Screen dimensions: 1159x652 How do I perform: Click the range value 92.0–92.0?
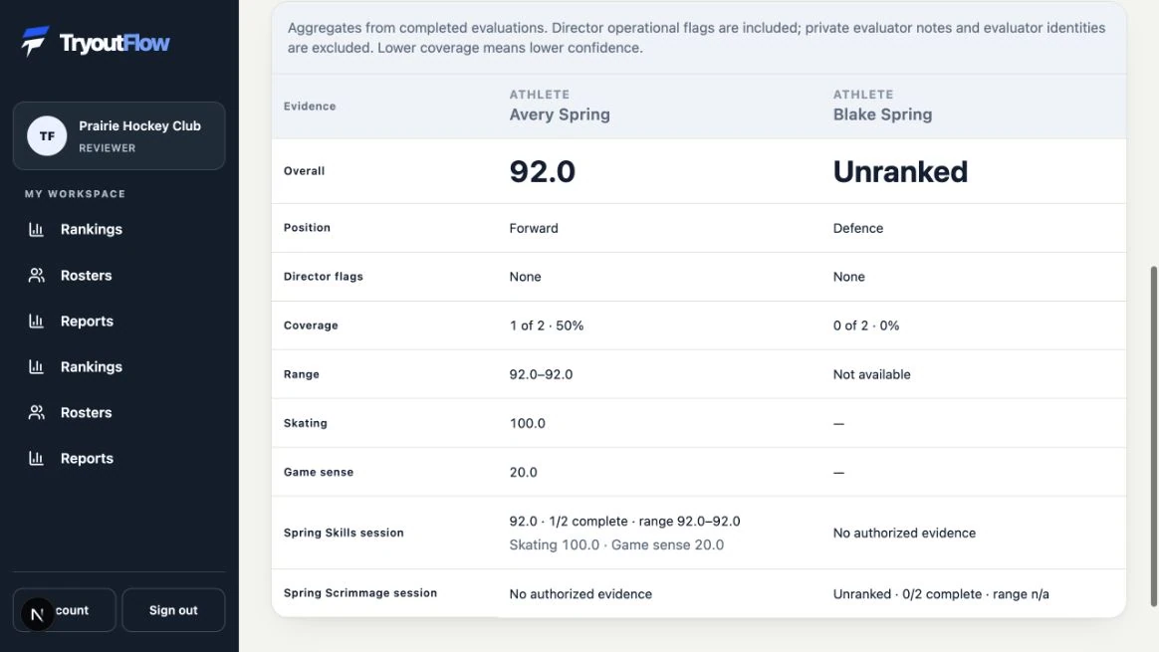pos(541,374)
